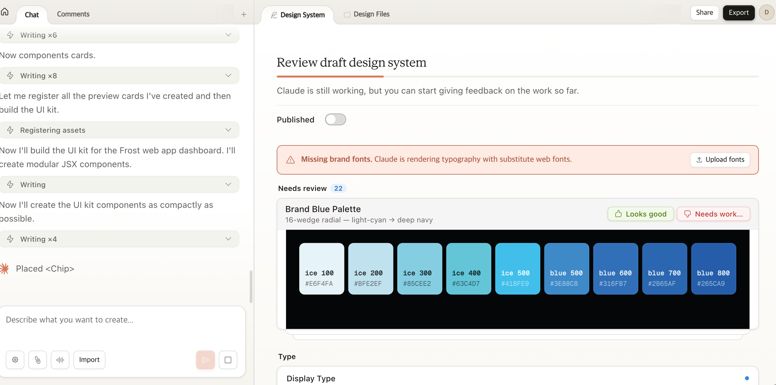Click the 16-wedge radial subtitle text
The width and height of the screenshot is (776, 385).
[359, 220]
